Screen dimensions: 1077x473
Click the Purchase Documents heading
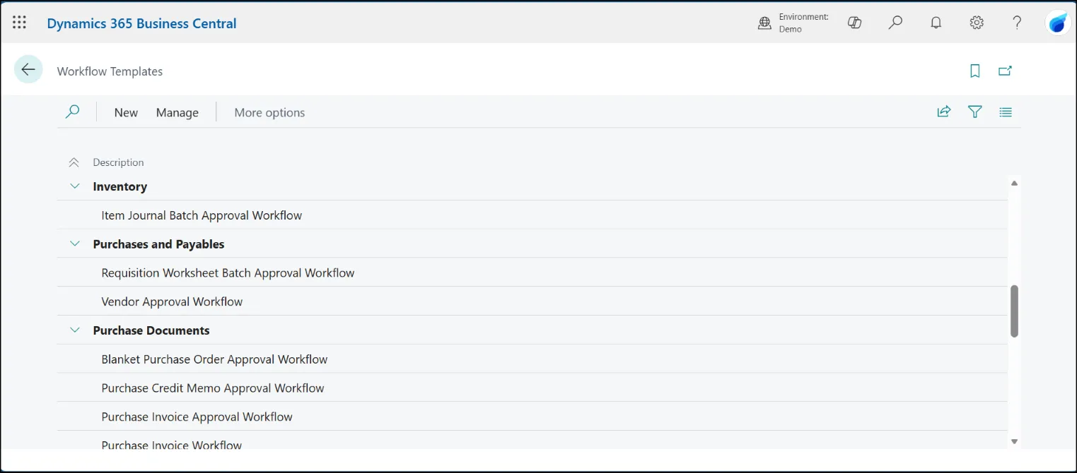(x=151, y=330)
